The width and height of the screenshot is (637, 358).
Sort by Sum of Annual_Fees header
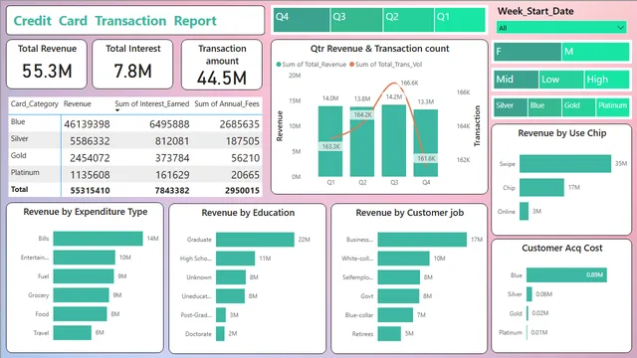[x=227, y=103]
